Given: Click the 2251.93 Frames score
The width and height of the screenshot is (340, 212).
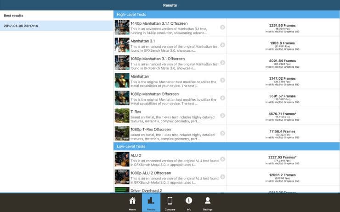Looking at the screenshot, I should pyautogui.click(x=282, y=26).
